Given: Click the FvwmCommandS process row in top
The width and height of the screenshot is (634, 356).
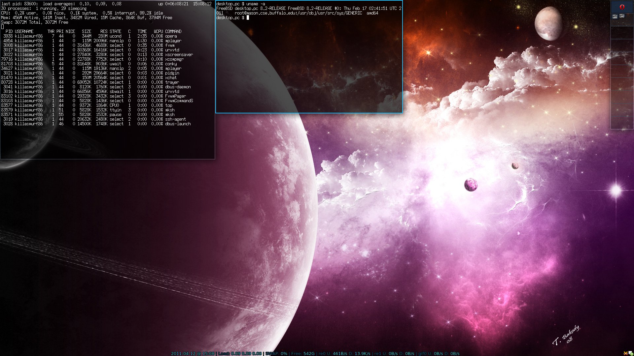Looking at the screenshot, I should pyautogui.click(x=97, y=101).
